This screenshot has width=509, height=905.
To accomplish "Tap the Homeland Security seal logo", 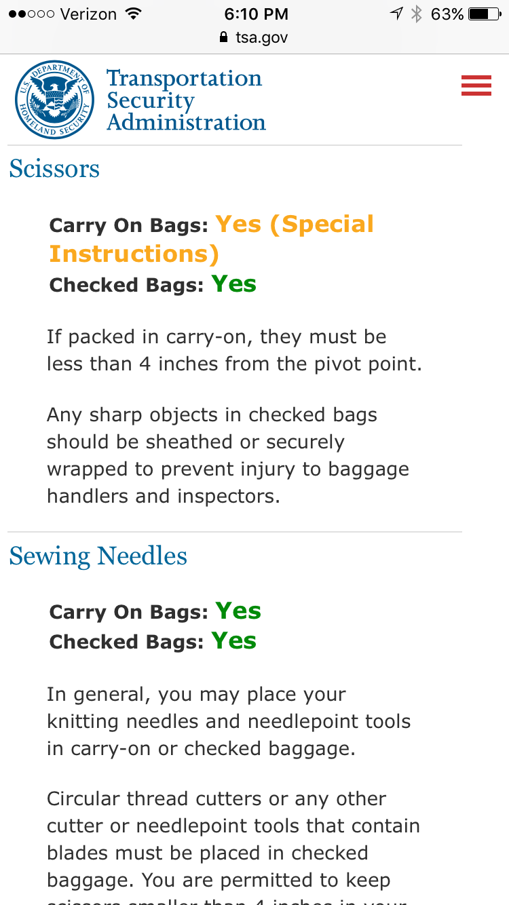I will [54, 100].
